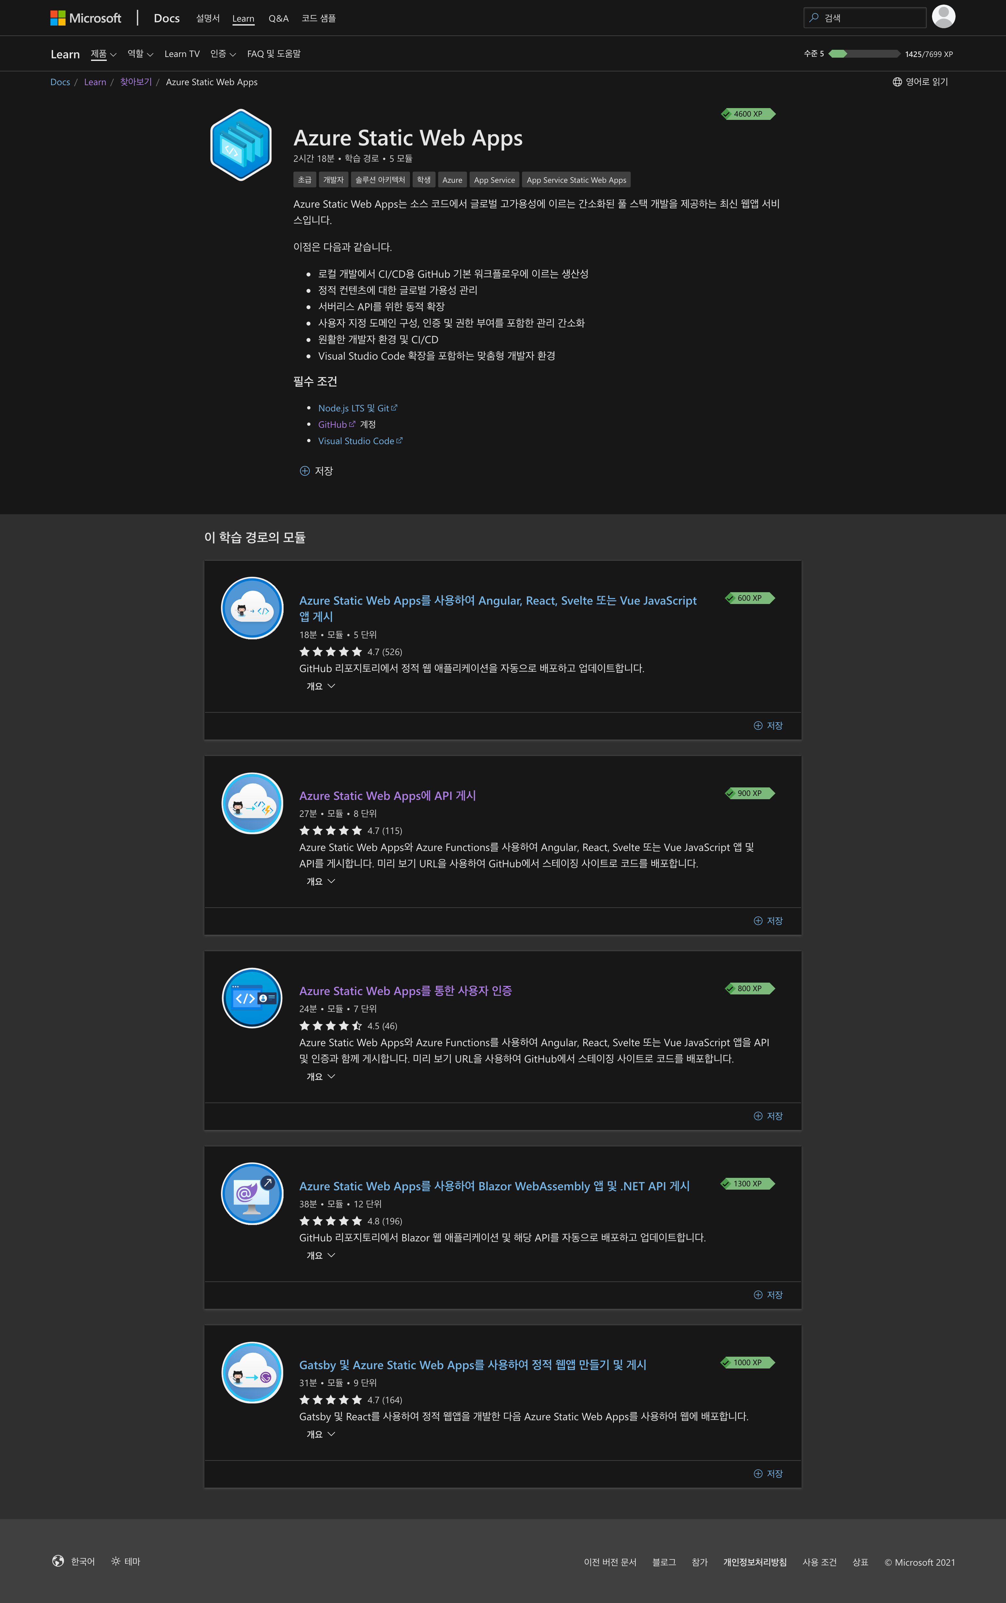Viewport: 1006px width, 1603px height.
Task: Click the footer 한국어 globe icon
Action: tap(59, 1561)
